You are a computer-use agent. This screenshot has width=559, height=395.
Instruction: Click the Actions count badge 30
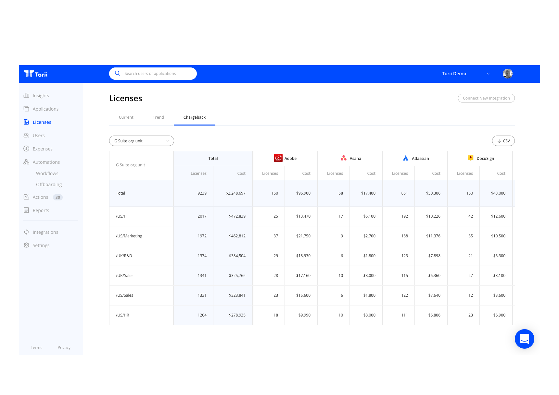pyautogui.click(x=58, y=197)
